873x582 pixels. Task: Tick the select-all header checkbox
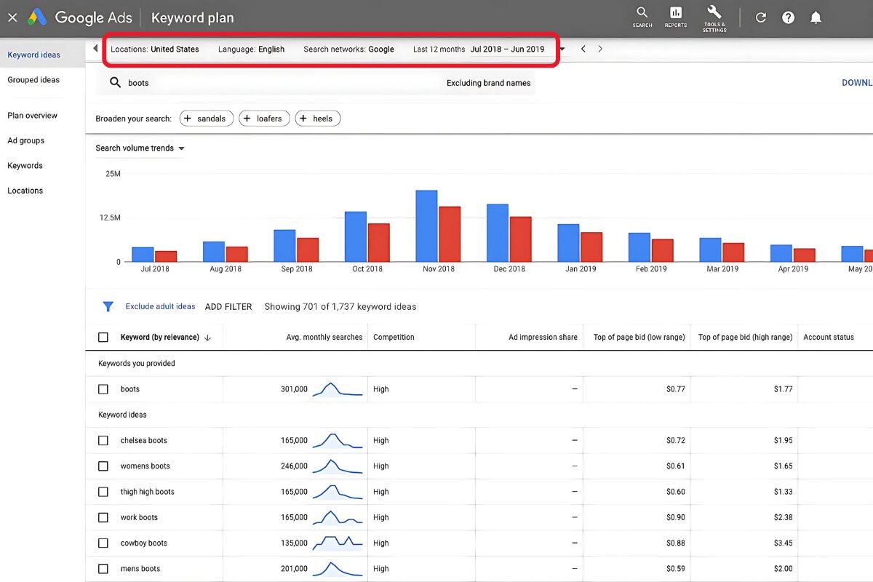click(x=103, y=338)
